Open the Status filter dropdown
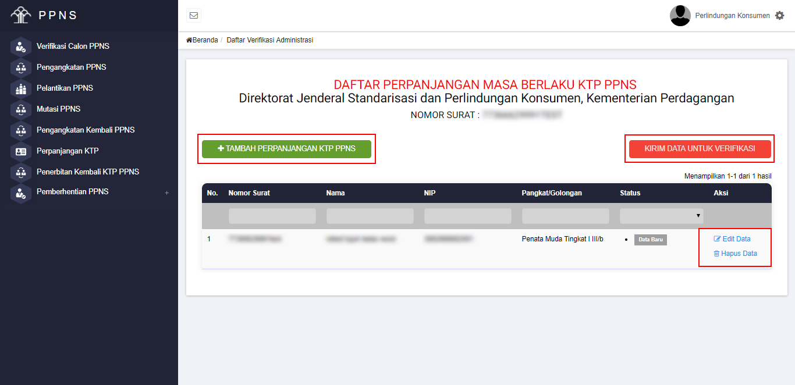This screenshot has height=385, width=795. click(661, 216)
